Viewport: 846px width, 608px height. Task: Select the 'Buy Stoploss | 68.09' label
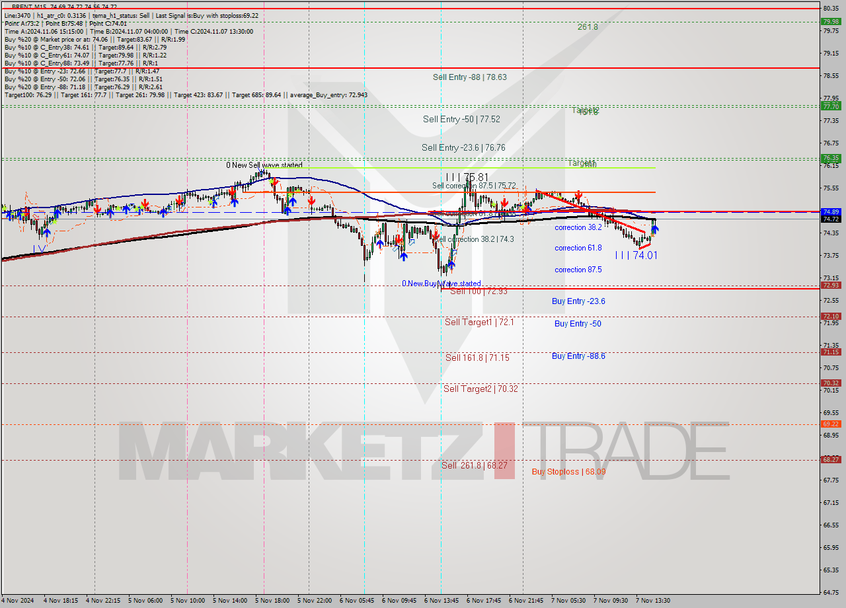pos(568,472)
